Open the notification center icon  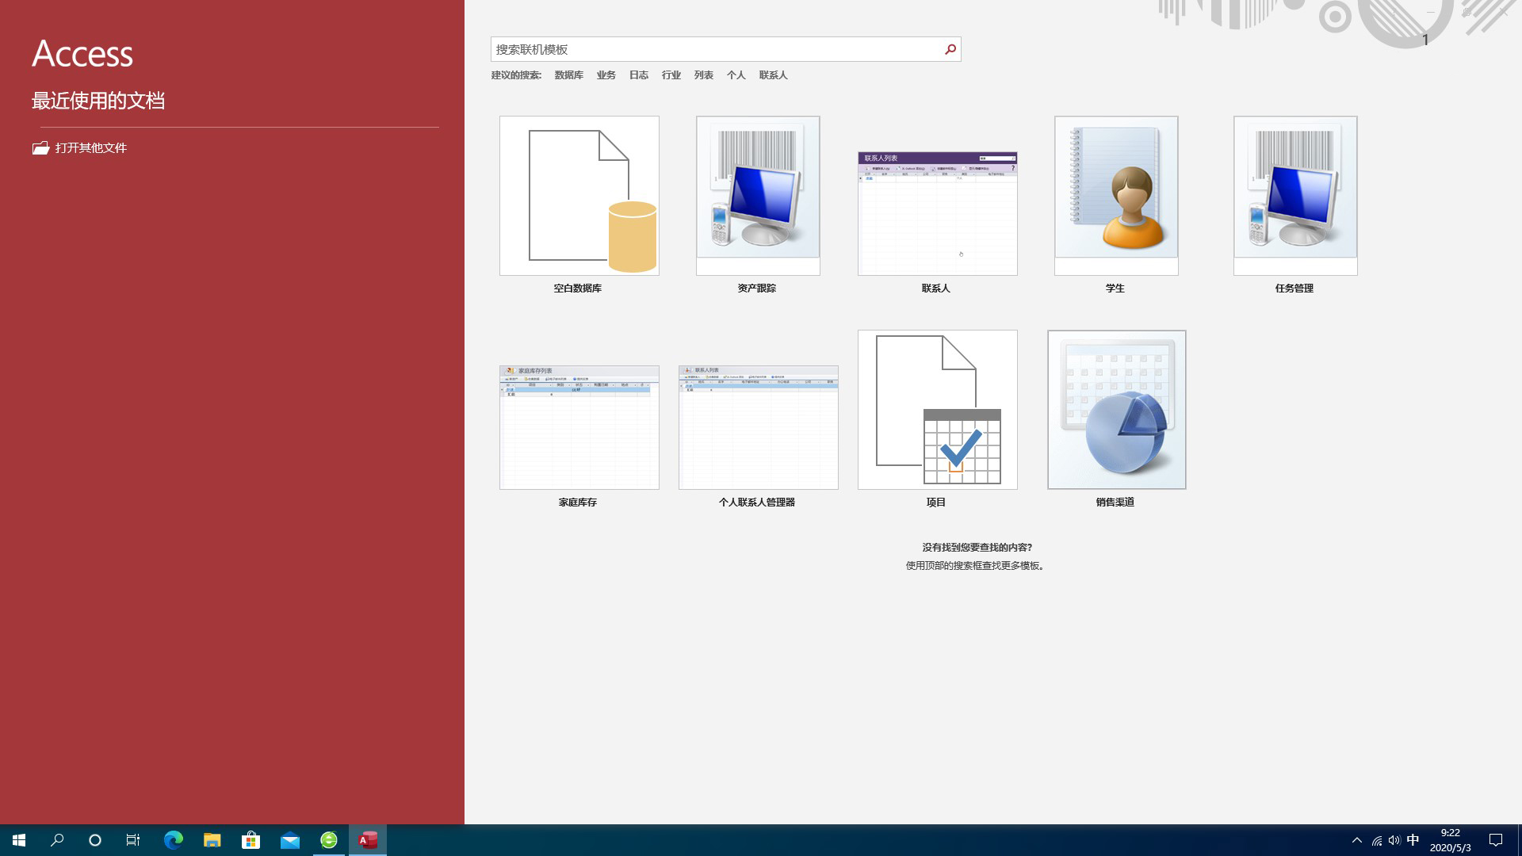point(1496,840)
